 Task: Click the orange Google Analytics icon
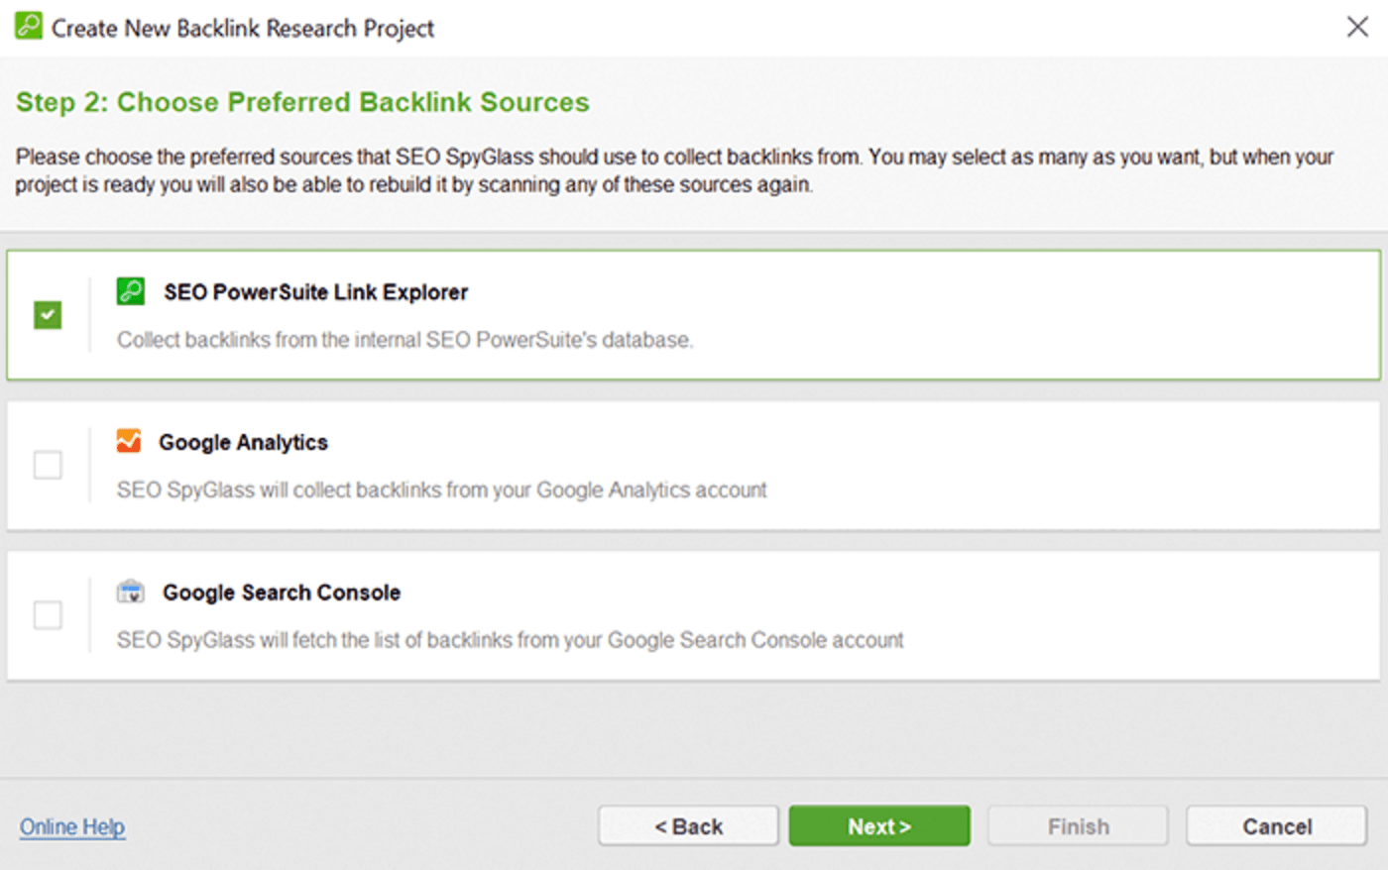129,441
